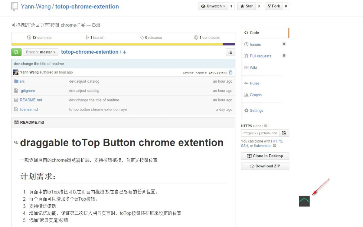
Task: Copy the latest commit SHA clipboard icon
Action: 231,73
